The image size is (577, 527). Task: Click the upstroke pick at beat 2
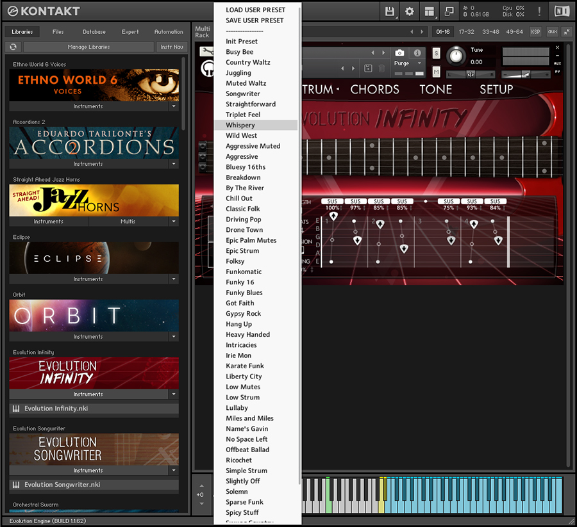380,224
